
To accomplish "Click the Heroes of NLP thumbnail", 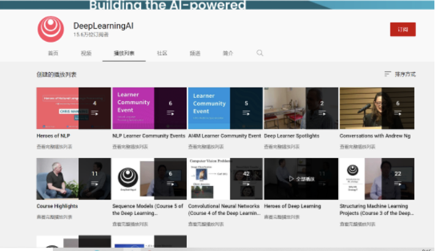I will 74,108.
